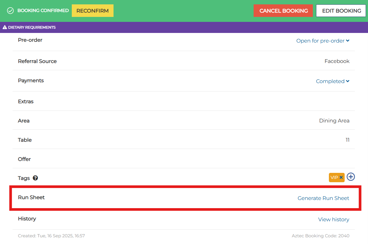This screenshot has height=244, width=368.
Task: Click the red Cancel Booking button
Action: coord(283,11)
